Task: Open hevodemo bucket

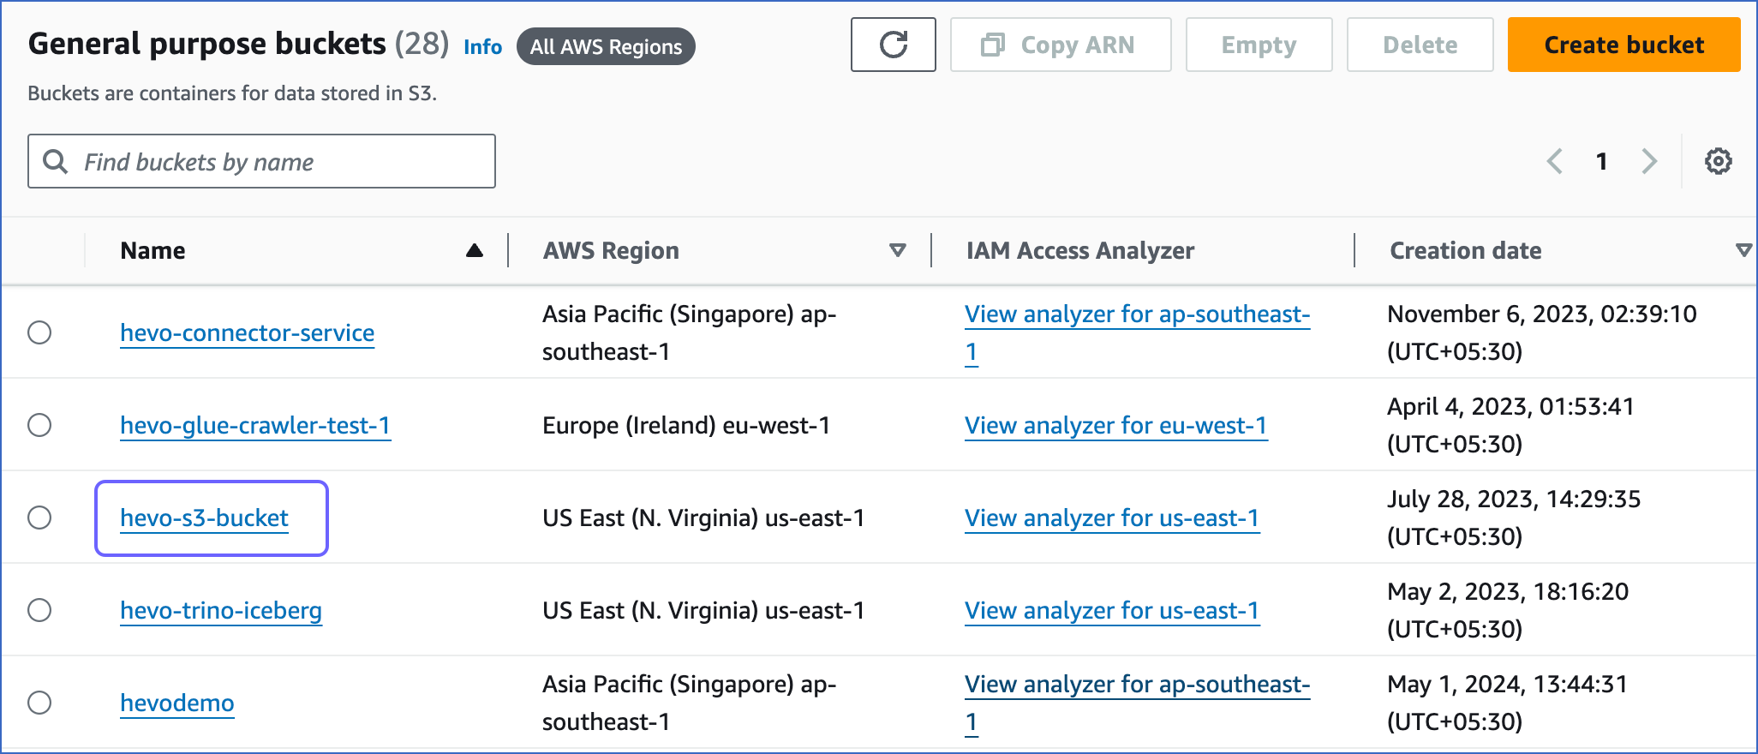Action: coord(177,703)
